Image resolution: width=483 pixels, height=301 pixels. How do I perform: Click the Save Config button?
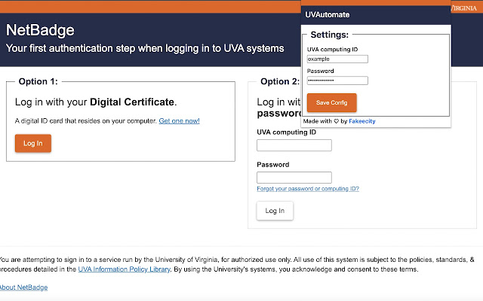pos(332,102)
